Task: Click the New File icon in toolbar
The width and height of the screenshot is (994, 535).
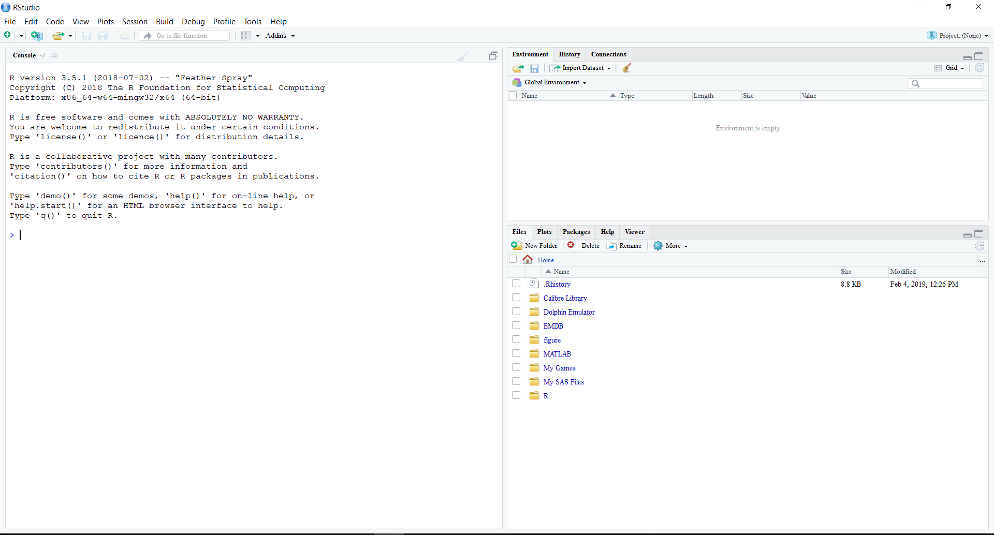Action: 8,35
